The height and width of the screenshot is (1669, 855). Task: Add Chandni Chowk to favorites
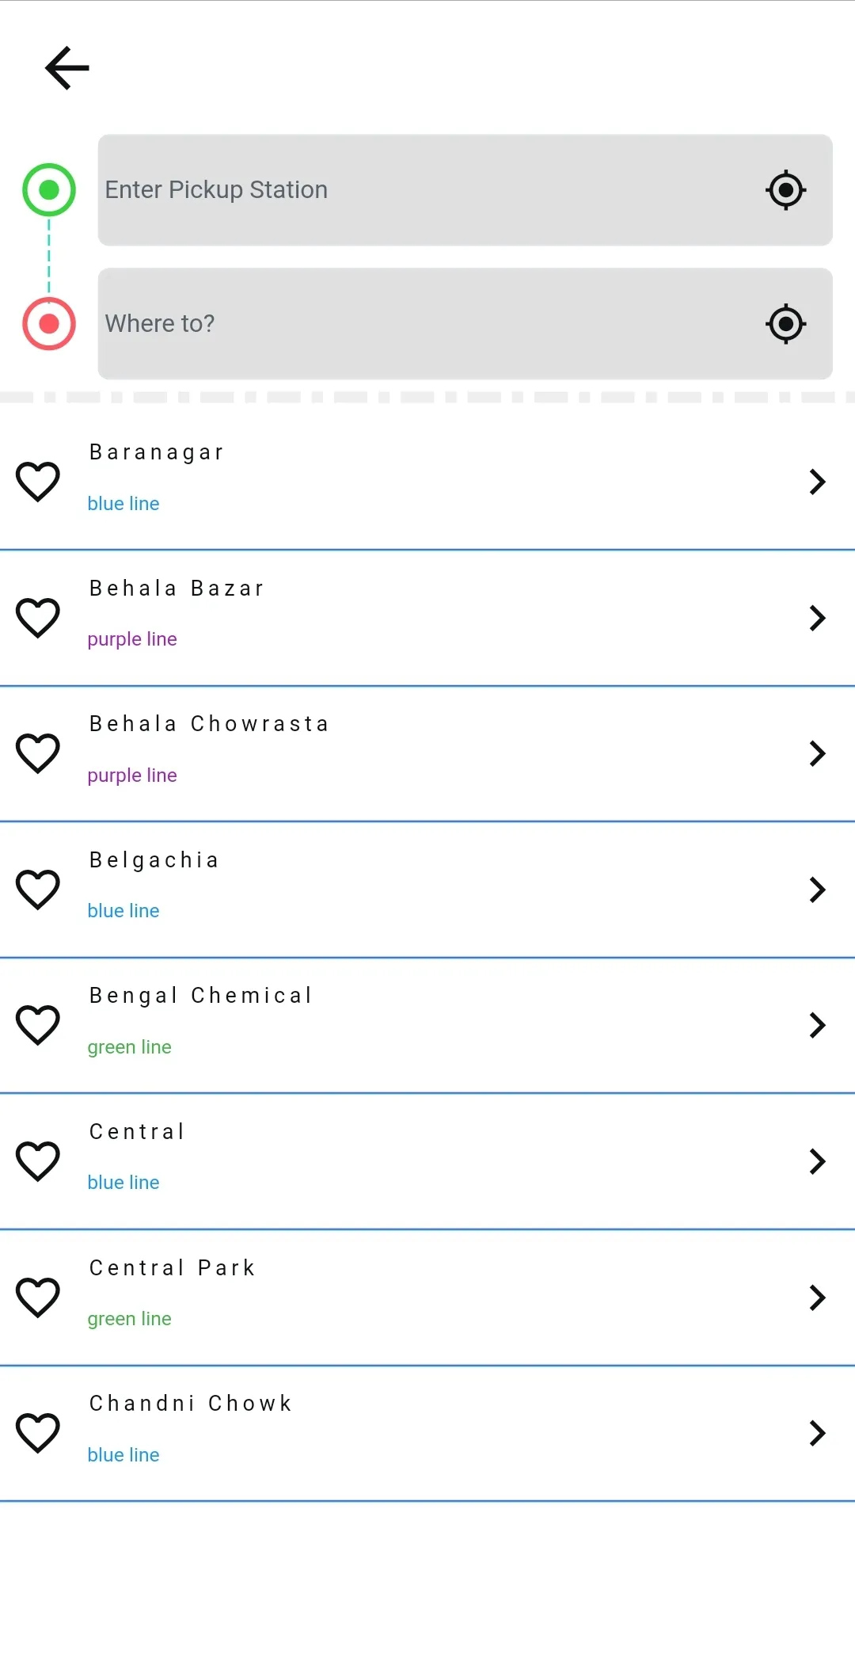(38, 1433)
